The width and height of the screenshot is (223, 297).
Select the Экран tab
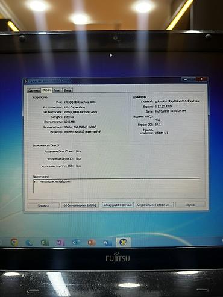pyautogui.click(x=46, y=90)
